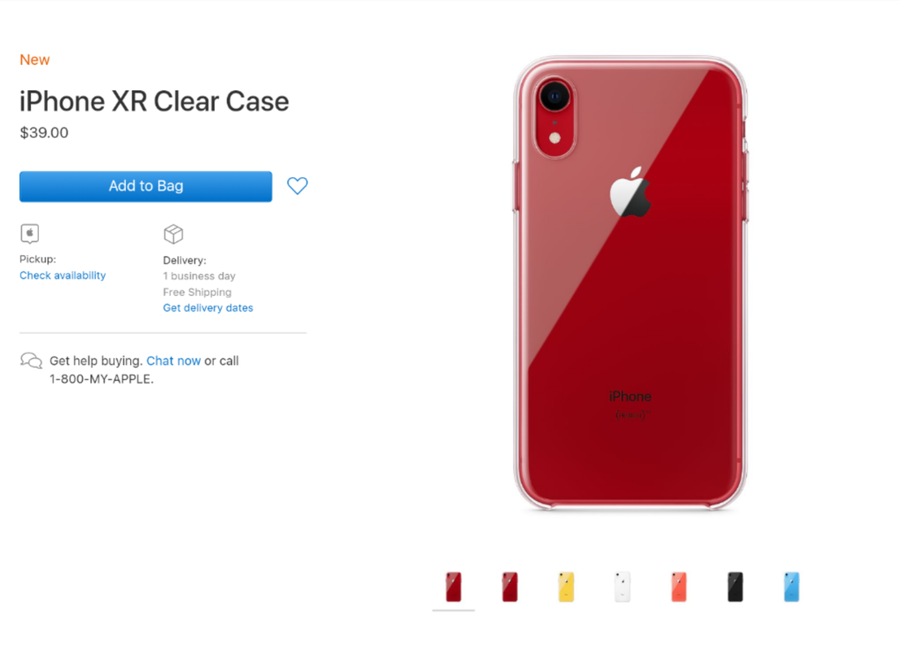
Task: Select the yellow iPhone case thumbnail
Action: point(566,587)
